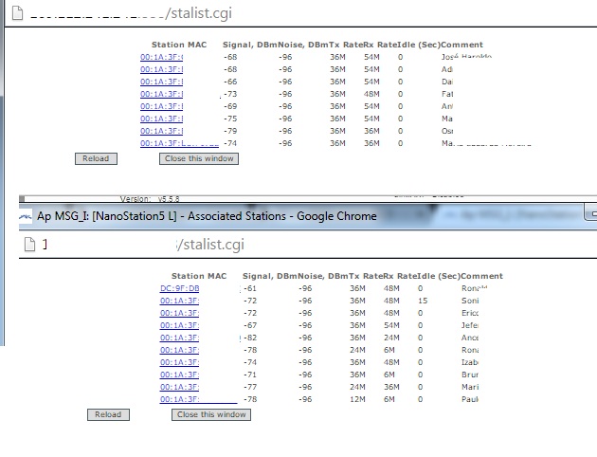Click the page icon in the upper window address bar
The height and width of the screenshot is (457, 597).
click(x=17, y=13)
